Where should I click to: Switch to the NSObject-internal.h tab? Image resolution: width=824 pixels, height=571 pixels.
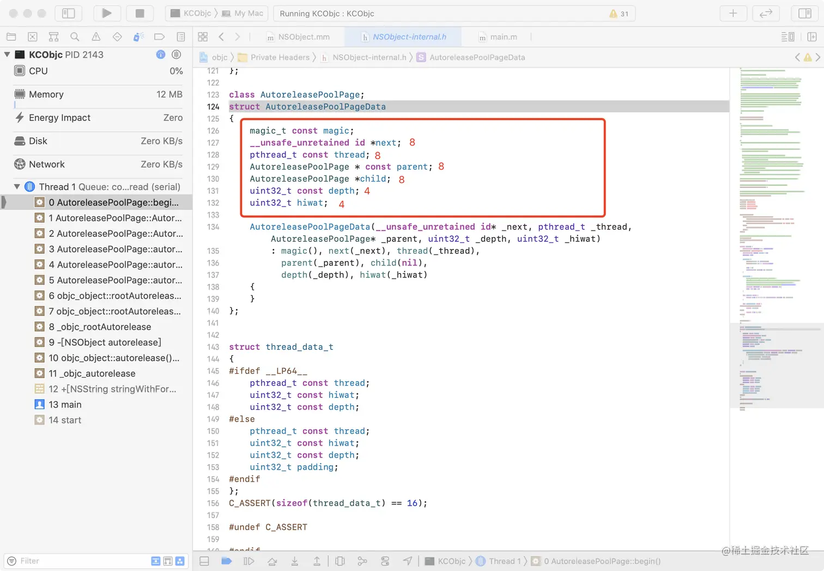tap(404, 37)
